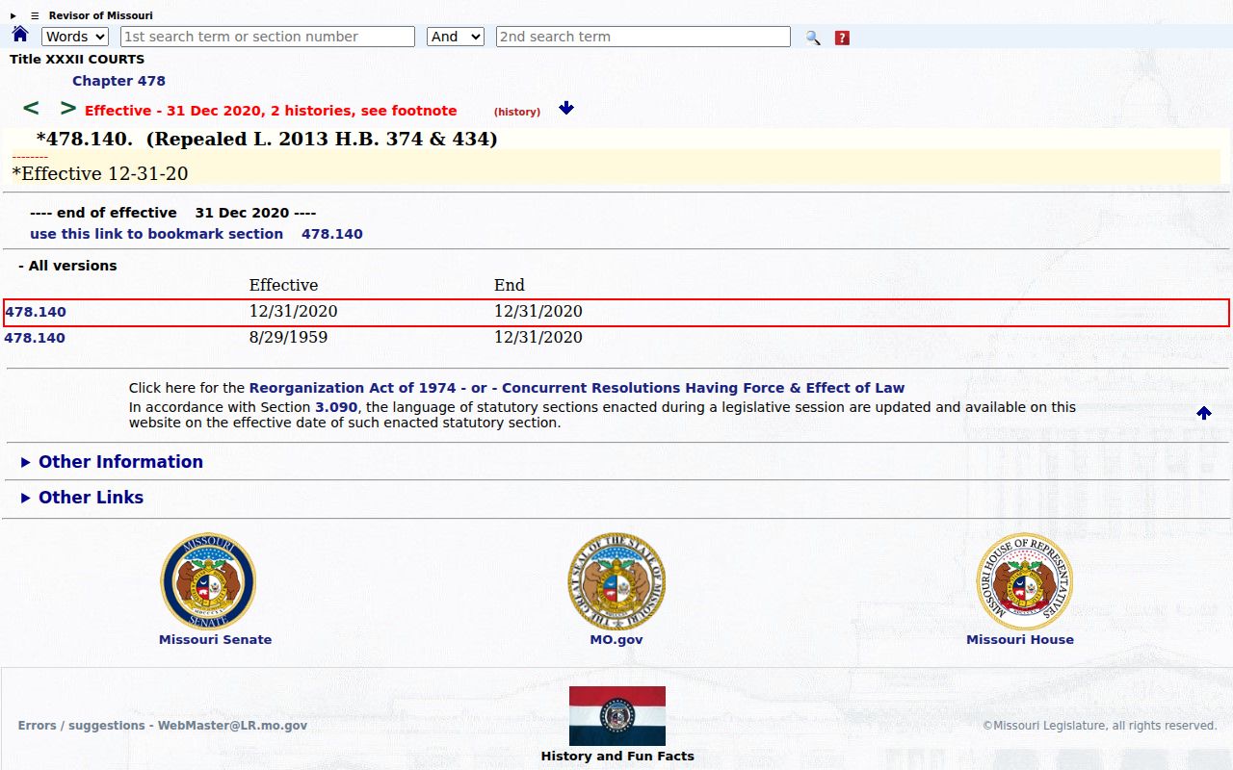
Task: Jump down using the blue down arrow
Action: (566, 108)
